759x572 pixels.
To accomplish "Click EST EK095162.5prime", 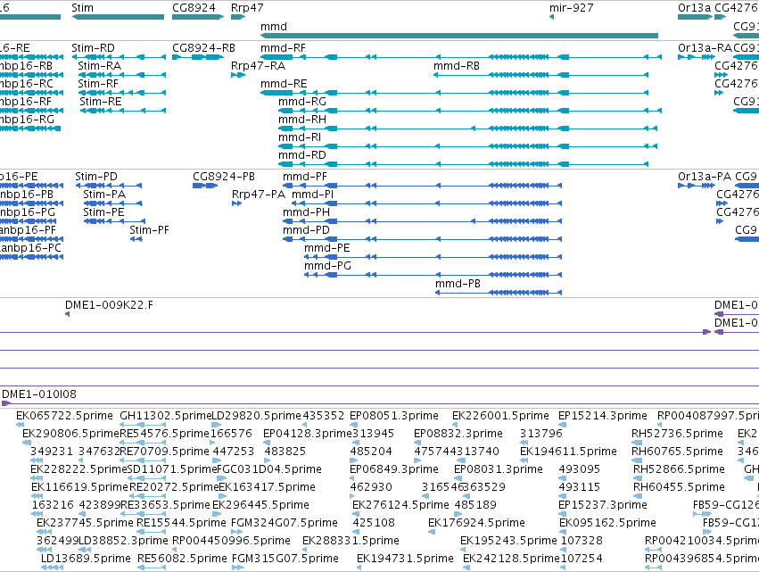I will [607, 524].
